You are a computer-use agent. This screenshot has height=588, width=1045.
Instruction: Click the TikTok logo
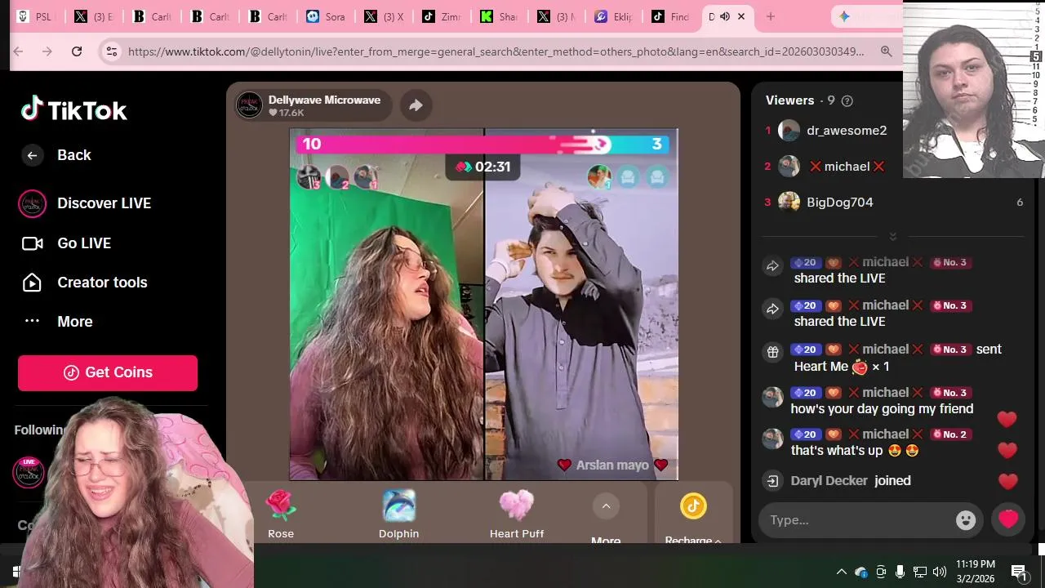[74, 109]
